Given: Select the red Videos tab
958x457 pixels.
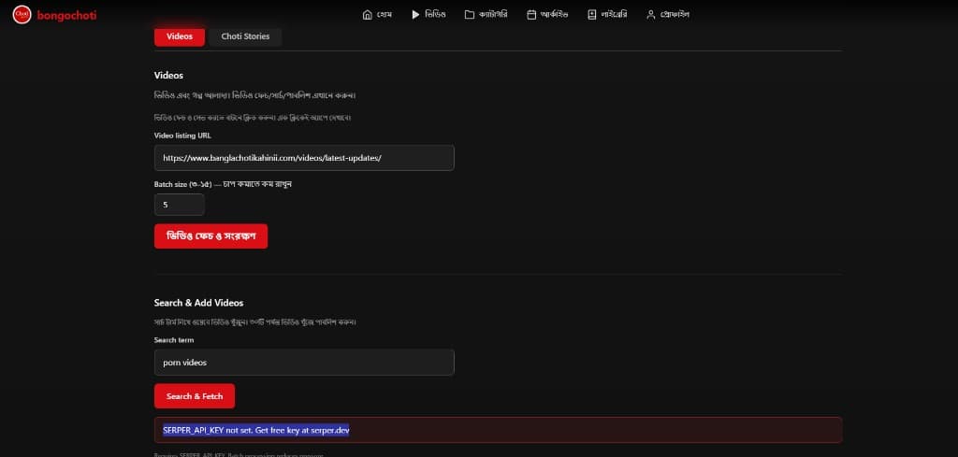Looking at the screenshot, I should pos(180,36).
